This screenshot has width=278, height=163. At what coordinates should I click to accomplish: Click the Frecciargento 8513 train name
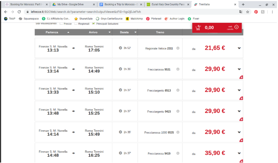159,91
